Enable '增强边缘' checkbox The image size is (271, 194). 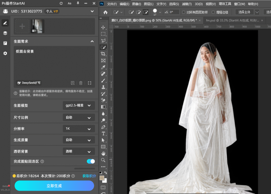tap(213, 12)
